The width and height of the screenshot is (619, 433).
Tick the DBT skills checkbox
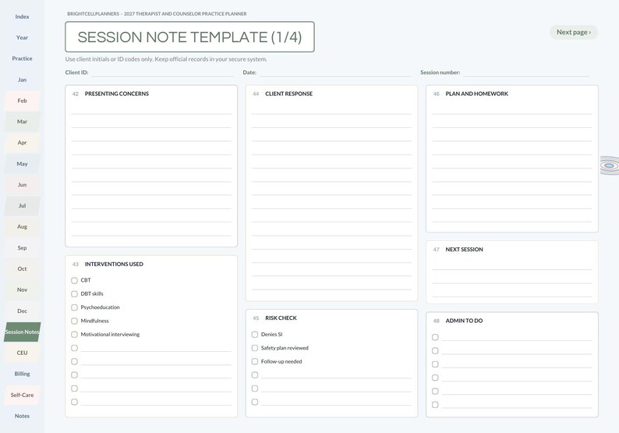[x=74, y=294]
